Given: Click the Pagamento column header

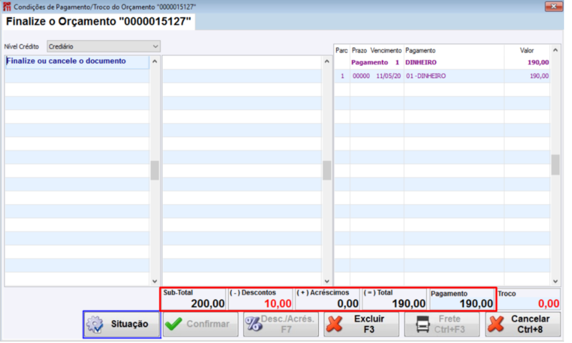Looking at the screenshot, I should point(420,50).
